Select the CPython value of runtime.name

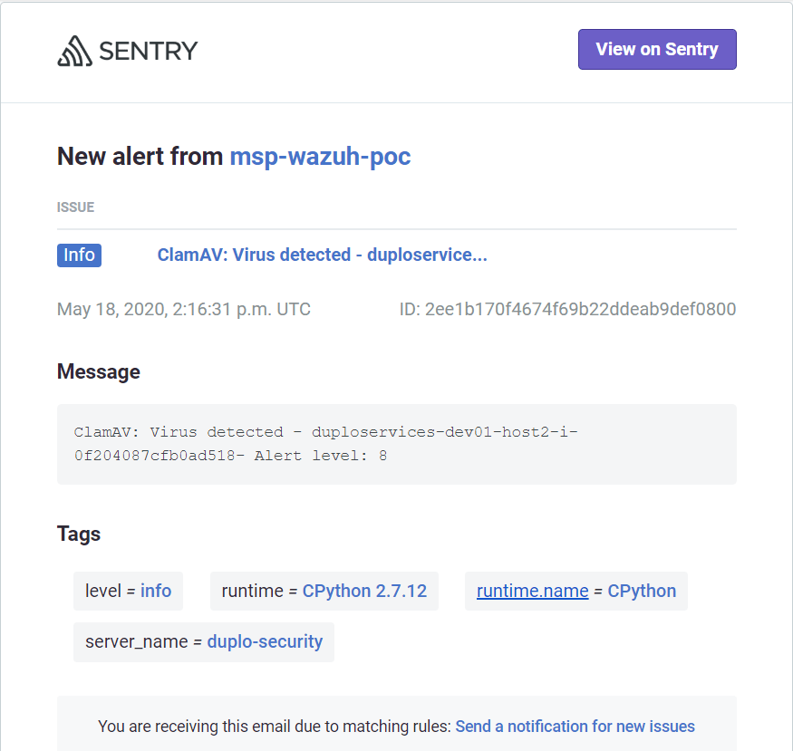[642, 591]
